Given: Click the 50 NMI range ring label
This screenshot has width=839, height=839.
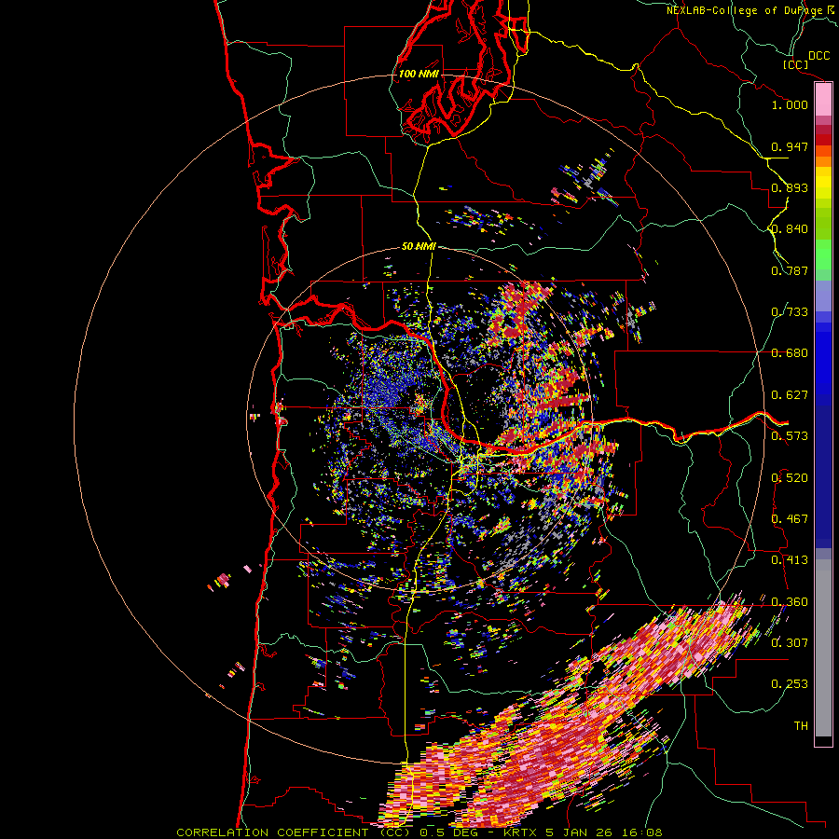Looking at the screenshot, I should click(x=419, y=247).
